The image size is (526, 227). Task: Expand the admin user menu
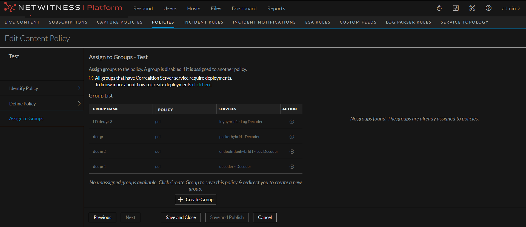[x=511, y=8]
